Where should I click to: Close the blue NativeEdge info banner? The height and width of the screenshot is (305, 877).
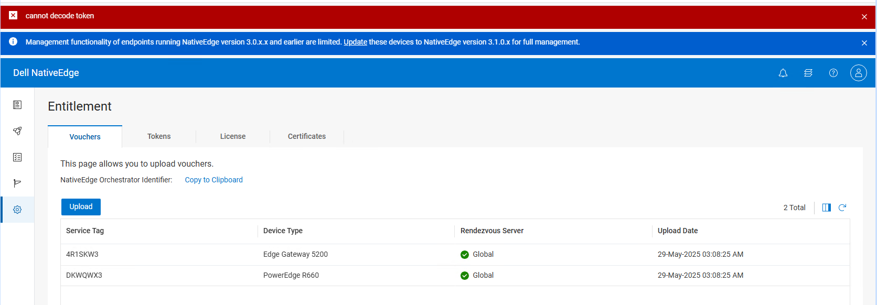[x=864, y=43]
